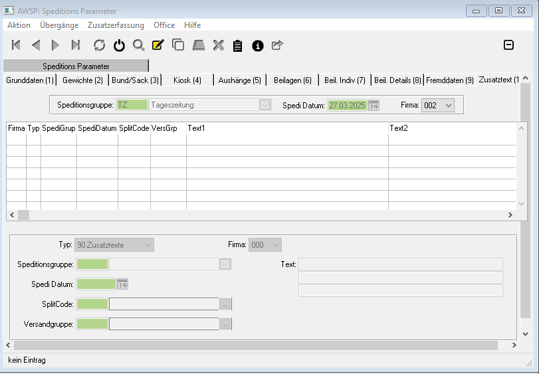539x374 pixels.
Task: Go to the previous record arrow
Action: pyautogui.click(x=36, y=45)
